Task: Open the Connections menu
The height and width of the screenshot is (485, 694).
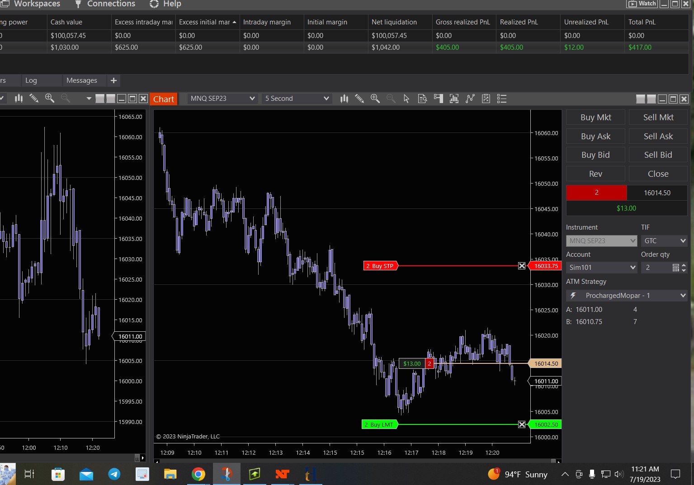Action: point(105,4)
